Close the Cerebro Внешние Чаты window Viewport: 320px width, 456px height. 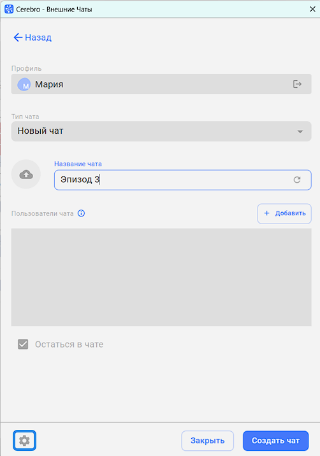312,9
